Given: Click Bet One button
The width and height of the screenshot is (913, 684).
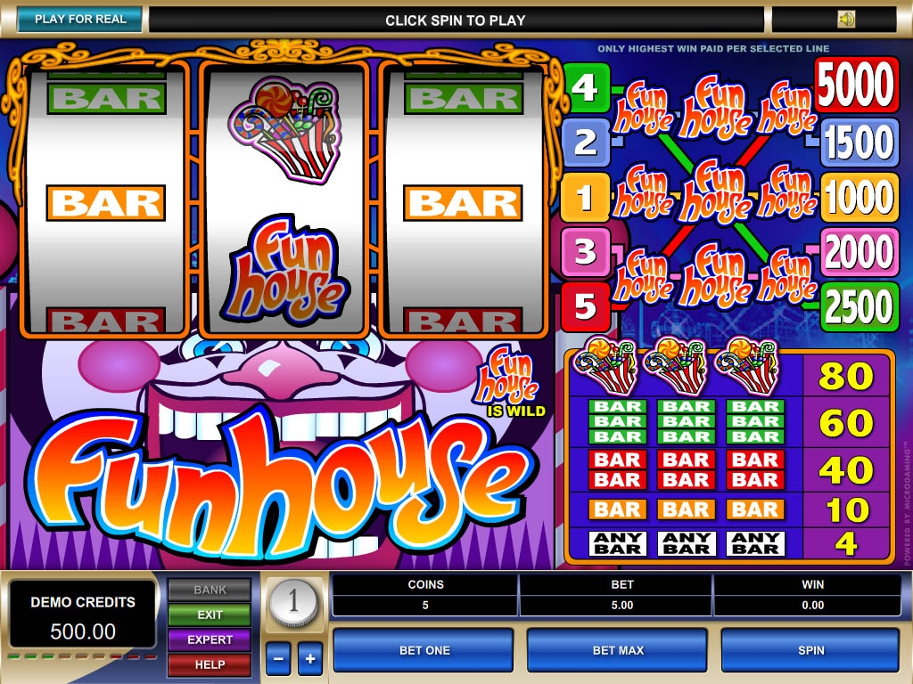Looking at the screenshot, I should point(424,650).
